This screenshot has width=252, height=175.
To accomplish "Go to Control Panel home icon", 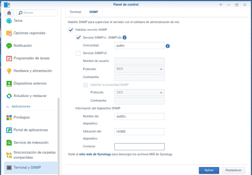I will pyautogui.click(x=9, y=13).
